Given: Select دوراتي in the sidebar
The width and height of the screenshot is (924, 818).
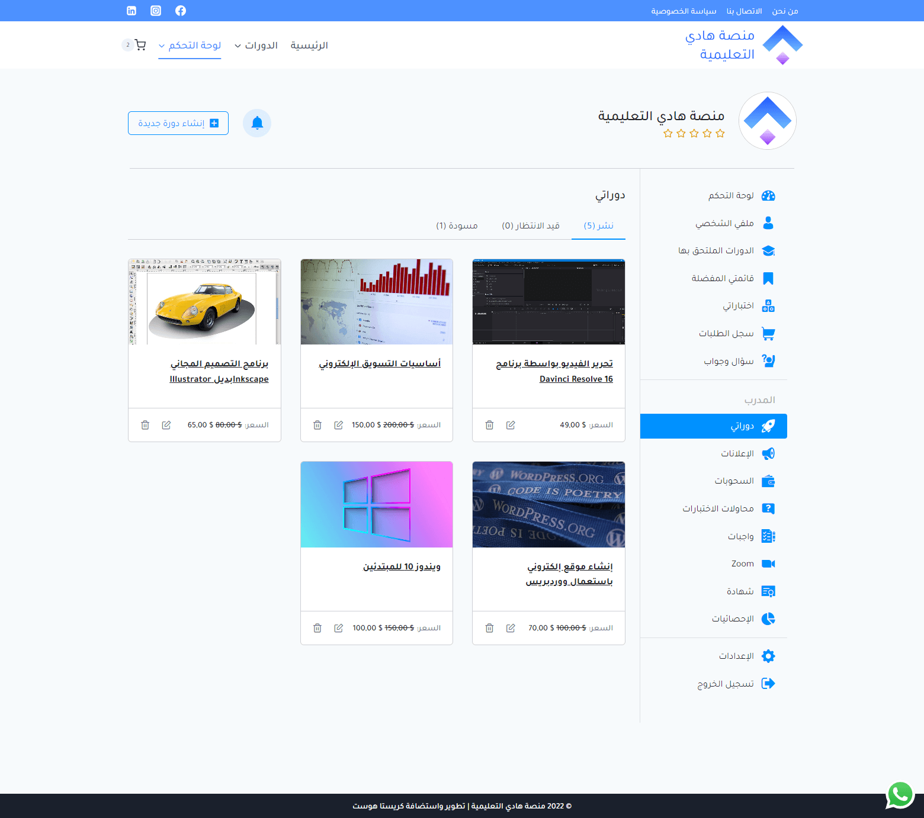Looking at the screenshot, I should coord(714,426).
